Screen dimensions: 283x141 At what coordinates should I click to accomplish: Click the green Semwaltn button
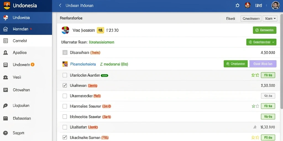click(264, 30)
